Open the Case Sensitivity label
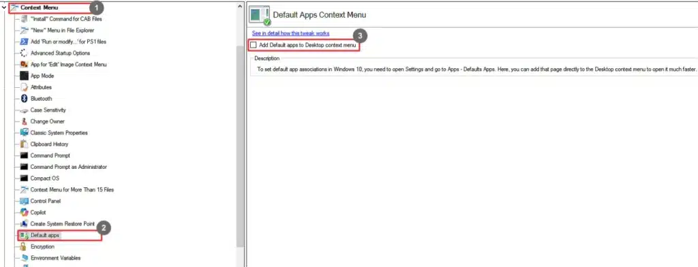This screenshot has height=267, width=698. coord(48,110)
